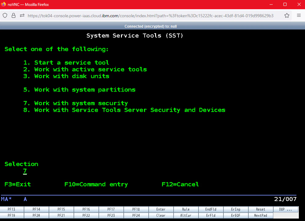Click the NextPad key button
The height and width of the screenshot is (221, 305).
tap(260, 215)
